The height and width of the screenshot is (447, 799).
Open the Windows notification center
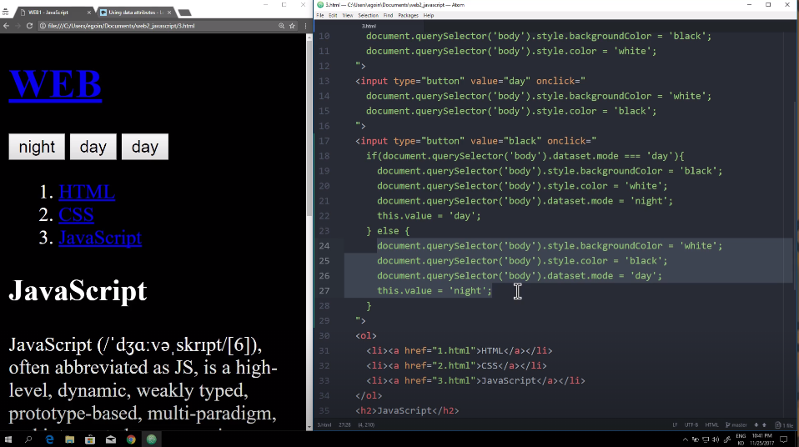pos(784,439)
